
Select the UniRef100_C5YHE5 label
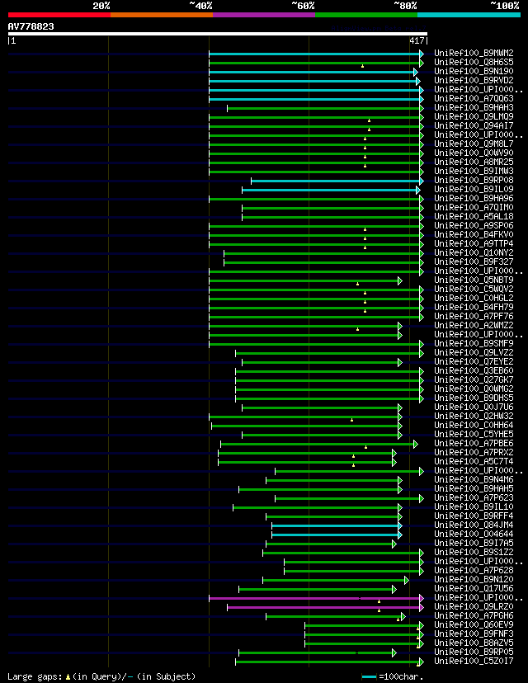(x=474, y=434)
